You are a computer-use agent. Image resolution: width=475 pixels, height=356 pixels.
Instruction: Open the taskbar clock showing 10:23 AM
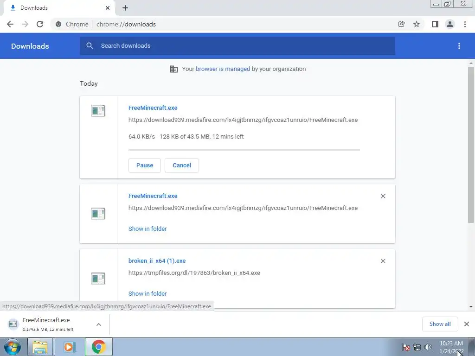(x=451, y=347)
